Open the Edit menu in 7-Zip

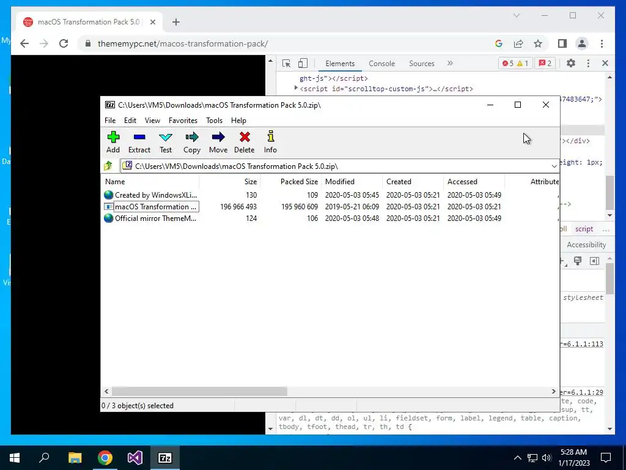(x=130, y=121)
